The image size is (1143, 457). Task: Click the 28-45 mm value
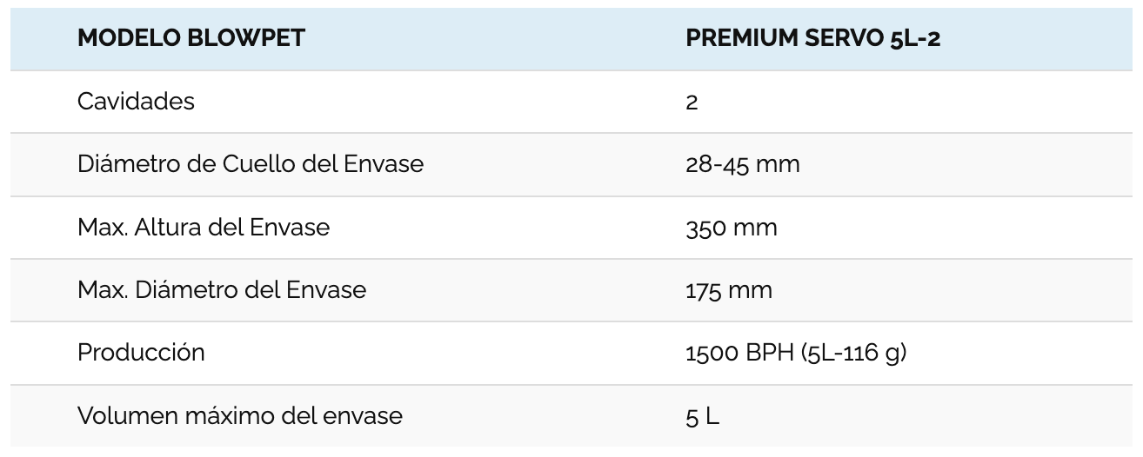click(743, 165)
